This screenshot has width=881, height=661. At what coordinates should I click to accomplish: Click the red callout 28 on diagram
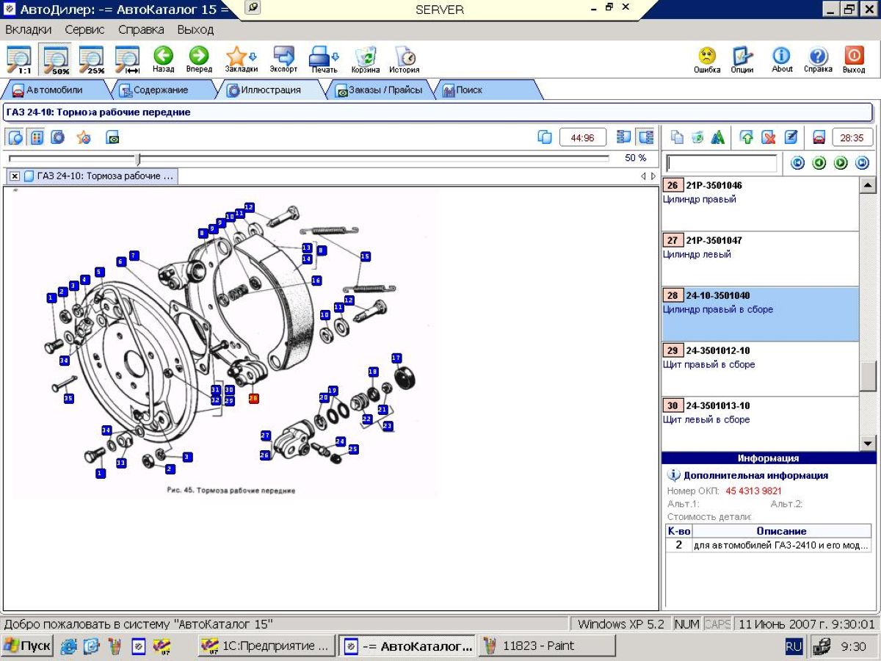(254, 398)
